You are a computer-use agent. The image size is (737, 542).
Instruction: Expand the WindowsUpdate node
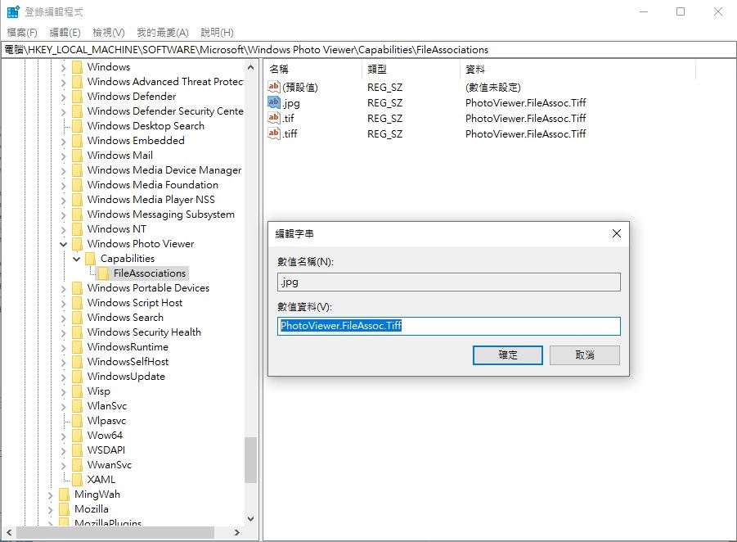[63, 377]
